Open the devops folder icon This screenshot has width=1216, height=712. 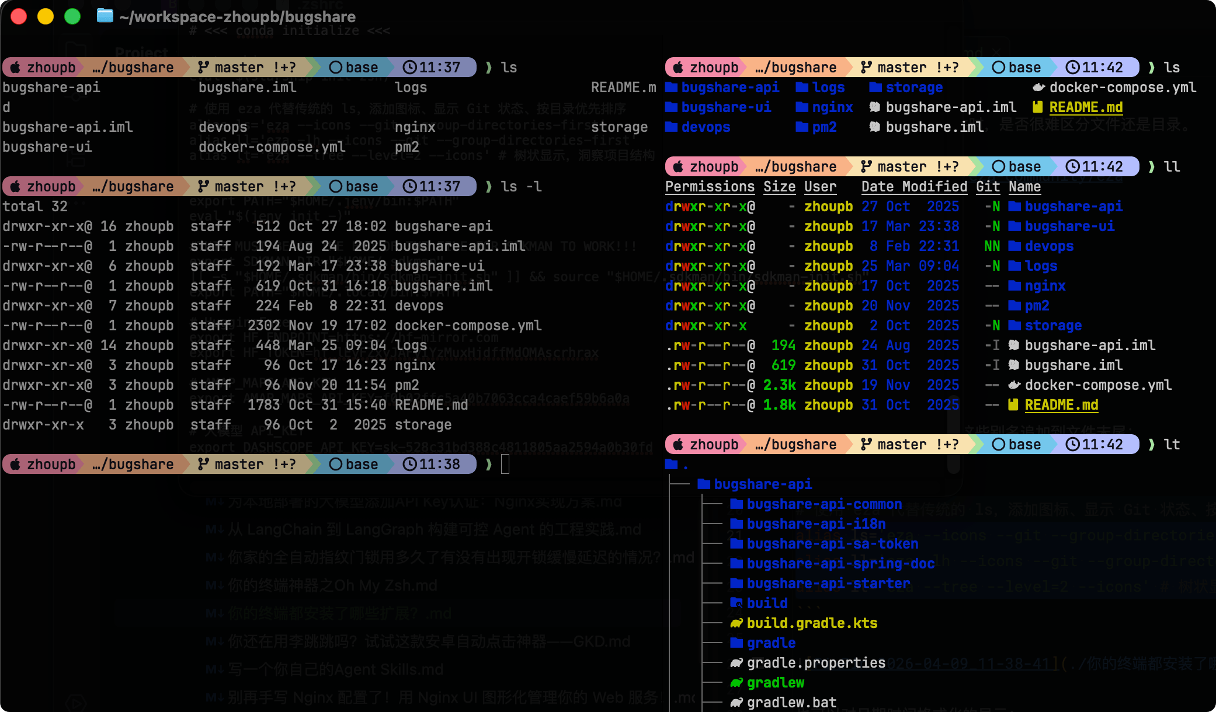672,127
